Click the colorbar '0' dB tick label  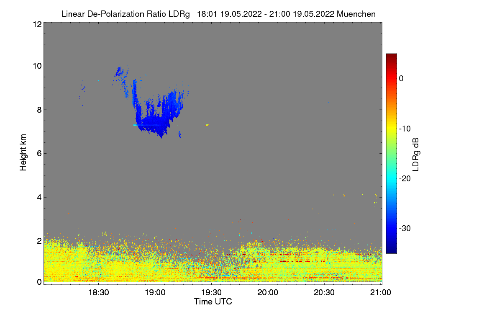(x=401, y=78)
